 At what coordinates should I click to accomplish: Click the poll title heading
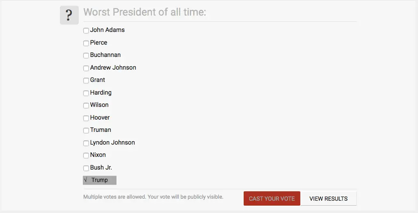point(144,12)
